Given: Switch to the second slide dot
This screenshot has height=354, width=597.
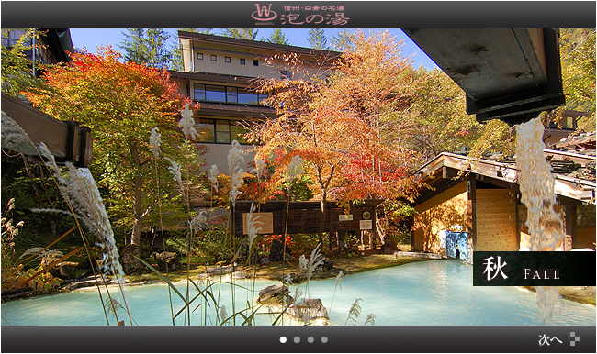Looking at the screenshot, I should [297, 340].
